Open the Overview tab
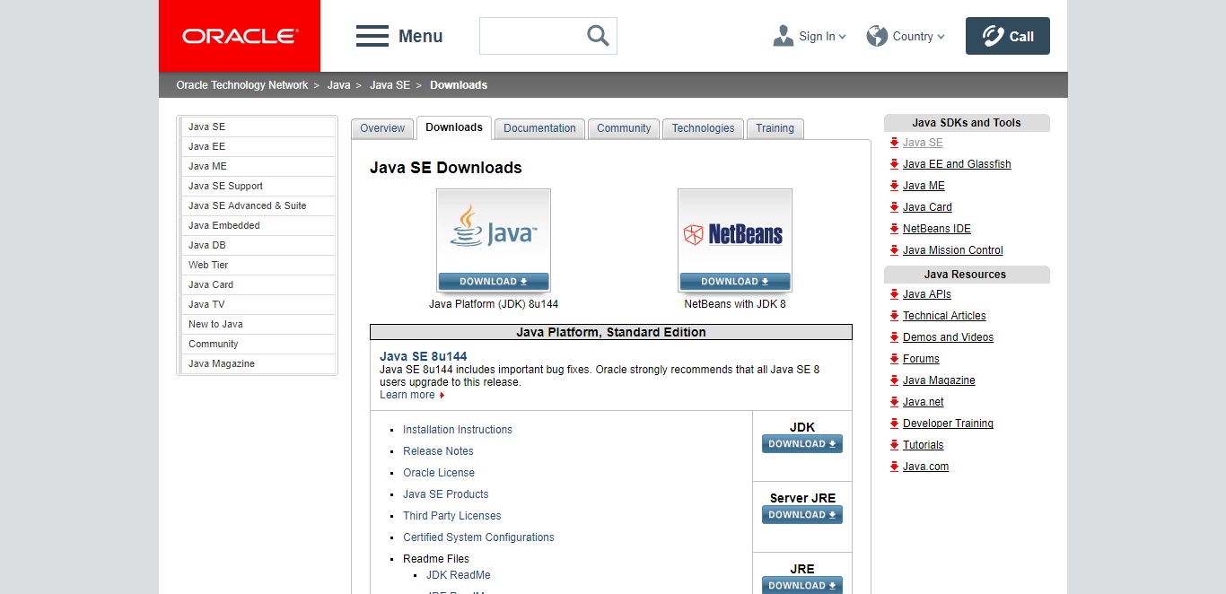The width and height of the screenshot is (1226, 594). [382, 128]
